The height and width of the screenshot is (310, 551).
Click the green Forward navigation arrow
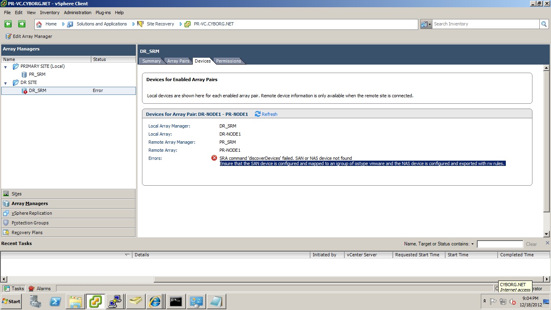pyautogui.click(x=22, y=24)
